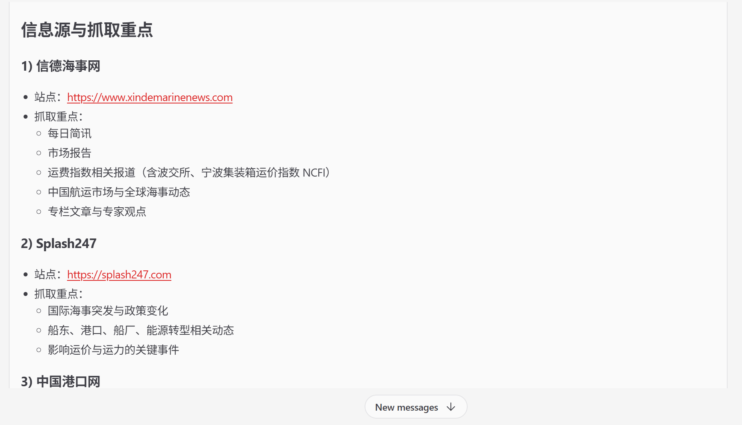This screenshot has width=742, height=425.
Task: Click the New messages button
Action: click(416, 407)
